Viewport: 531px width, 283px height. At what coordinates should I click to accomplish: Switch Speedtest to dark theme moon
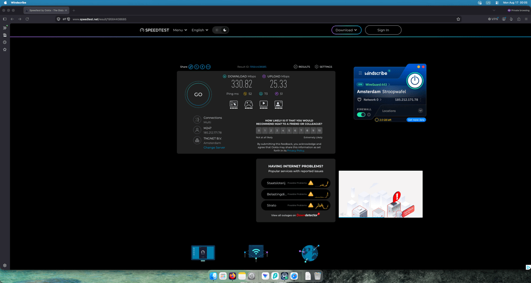[x=225, y=30]
